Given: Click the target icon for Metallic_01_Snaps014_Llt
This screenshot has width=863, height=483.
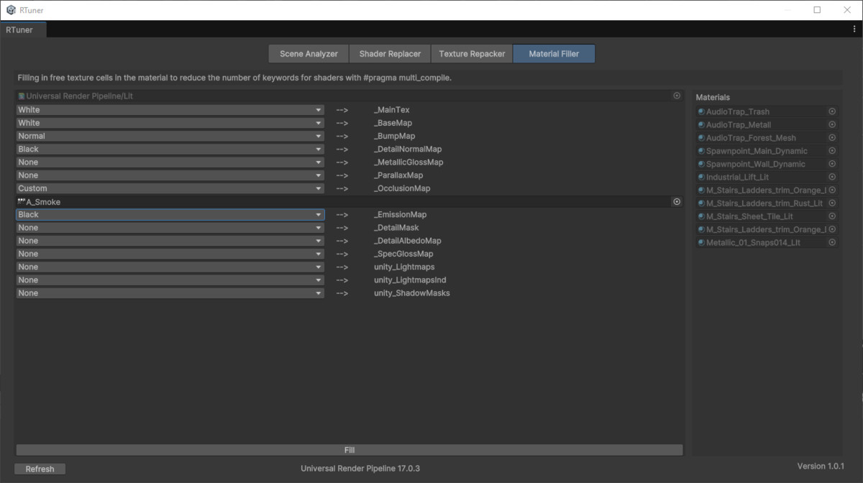Looking at the screenshot, I should pyautogui.click(x=832, y=242).
